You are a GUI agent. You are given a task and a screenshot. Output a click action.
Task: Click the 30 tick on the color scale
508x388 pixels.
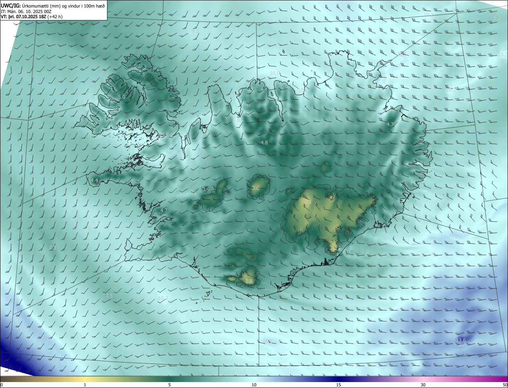coord(423,385)
